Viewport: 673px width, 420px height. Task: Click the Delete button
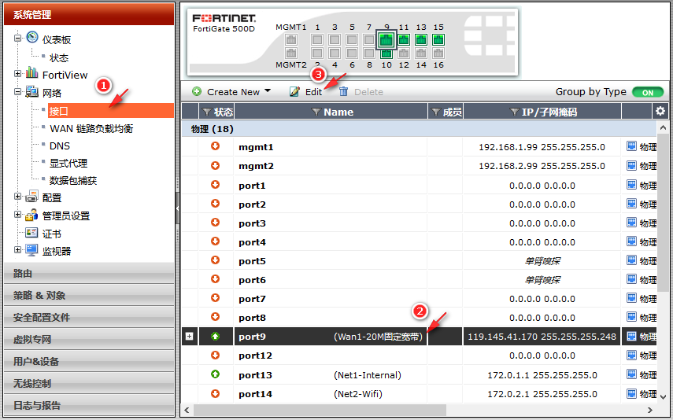[361, 92]
